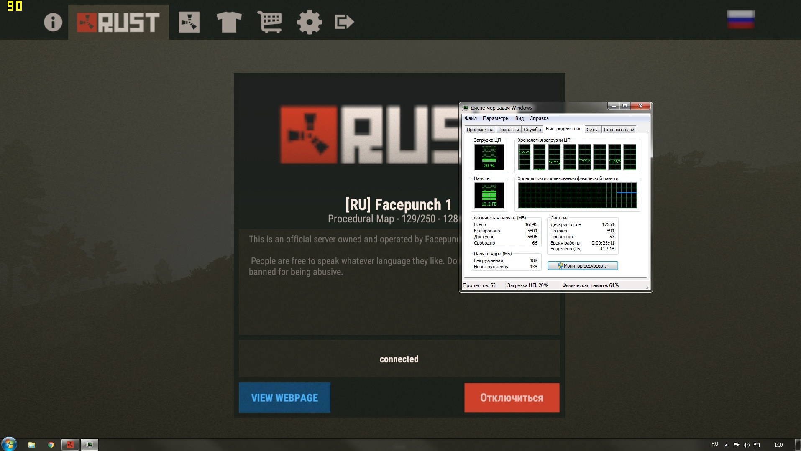Open the t-shirt inventory icon
The image size is (801, 451).
(x=229, y=22)
